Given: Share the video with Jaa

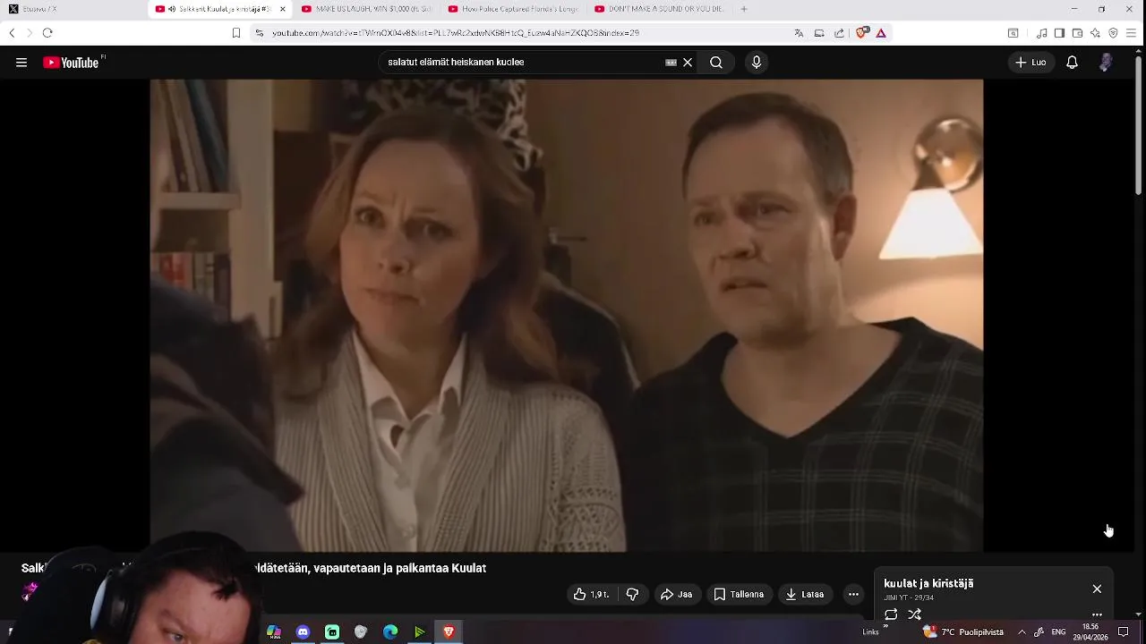Looking at the screenshot, I should coord(676,594).
